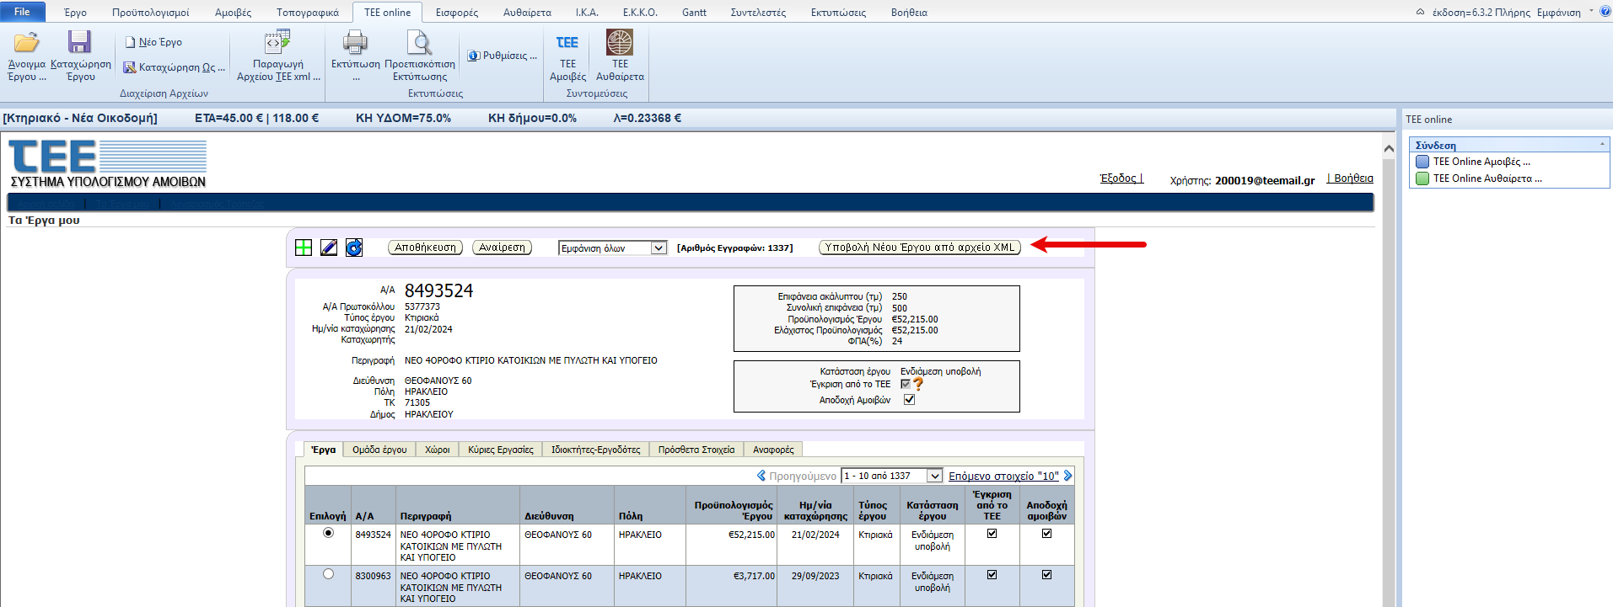Click the blue refresh icon
The width and height of the screenshot is (1613, 607).
tap(354, 248)
